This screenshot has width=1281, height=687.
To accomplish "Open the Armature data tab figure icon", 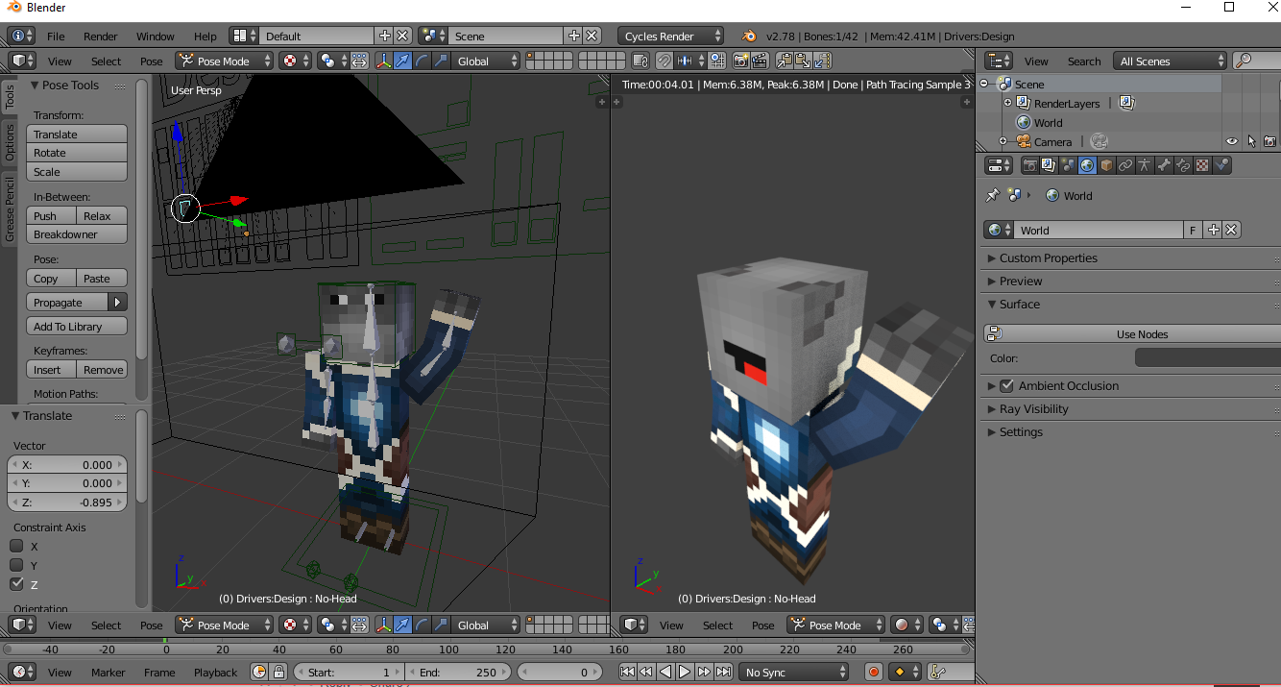I will 1145,165.
